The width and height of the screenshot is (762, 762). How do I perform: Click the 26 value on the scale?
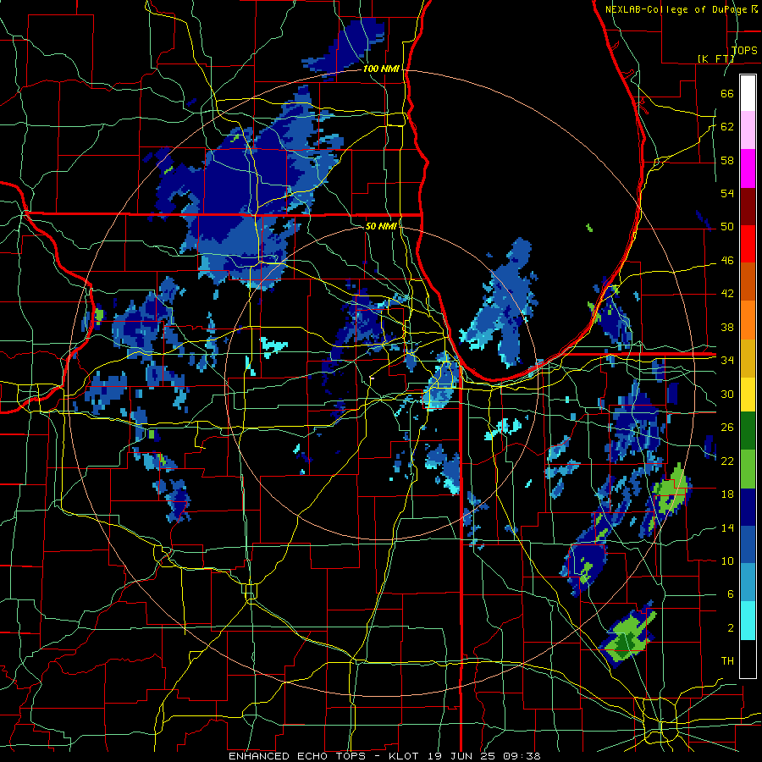(x=727, y=428)
